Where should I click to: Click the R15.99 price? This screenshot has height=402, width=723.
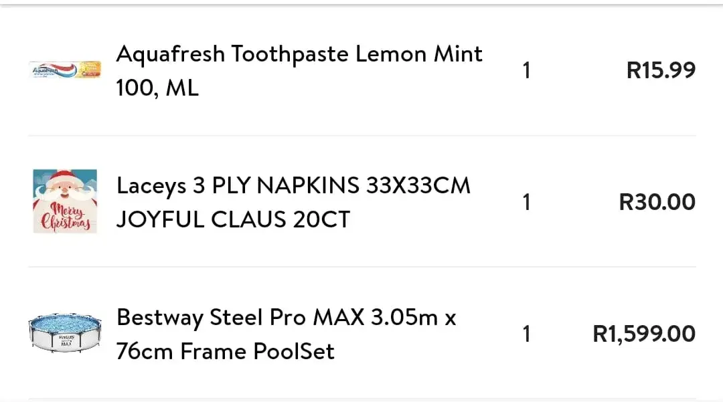(661, 70)
